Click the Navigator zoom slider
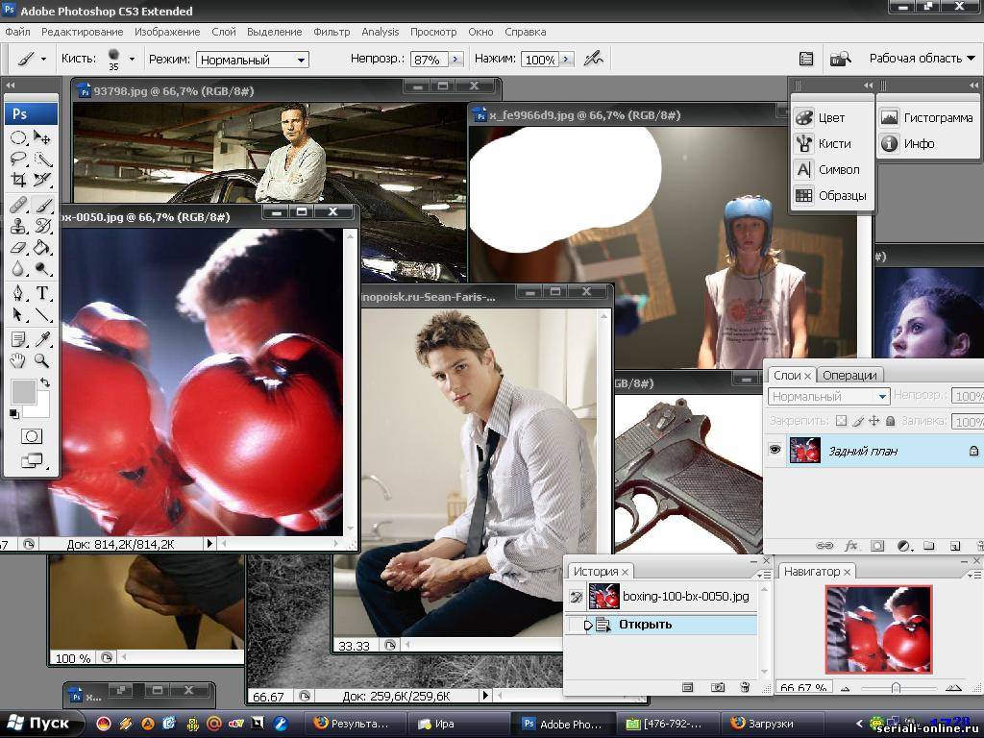Viewport: 984px width, 738px height. click(x=896, y=688)
